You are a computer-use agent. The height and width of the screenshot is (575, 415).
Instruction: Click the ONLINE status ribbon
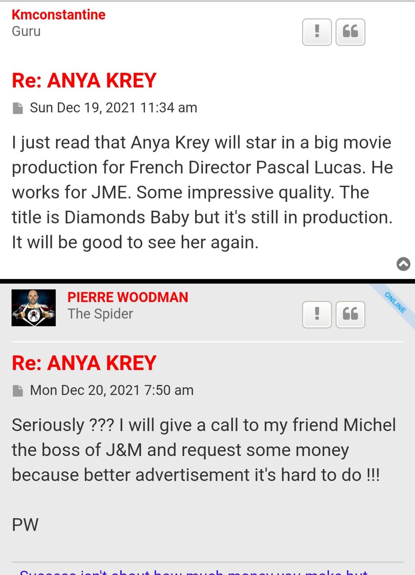395,303
